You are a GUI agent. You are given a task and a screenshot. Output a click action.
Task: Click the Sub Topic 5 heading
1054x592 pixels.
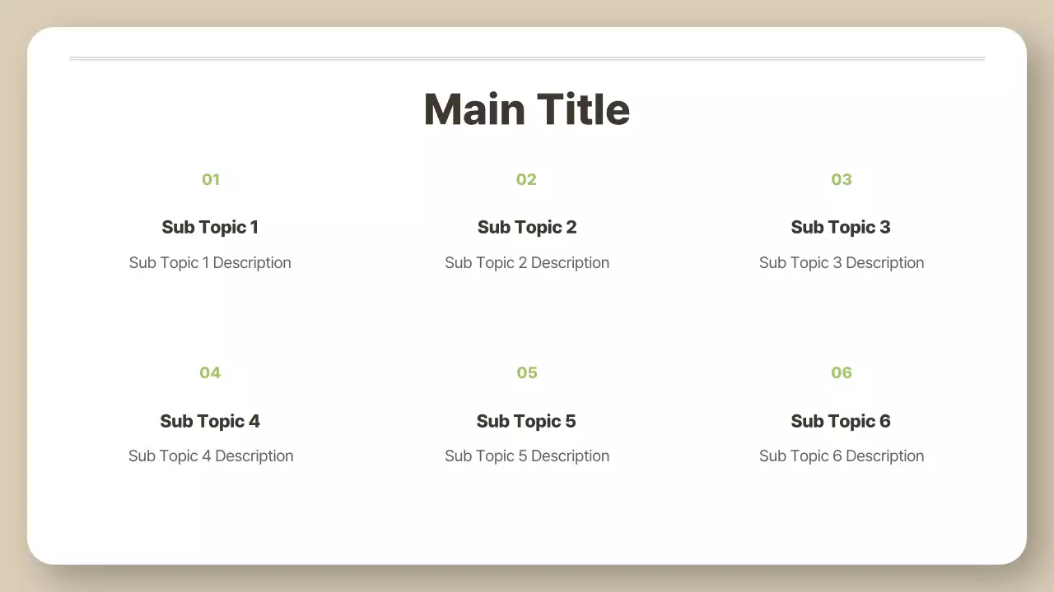[526, 422]
